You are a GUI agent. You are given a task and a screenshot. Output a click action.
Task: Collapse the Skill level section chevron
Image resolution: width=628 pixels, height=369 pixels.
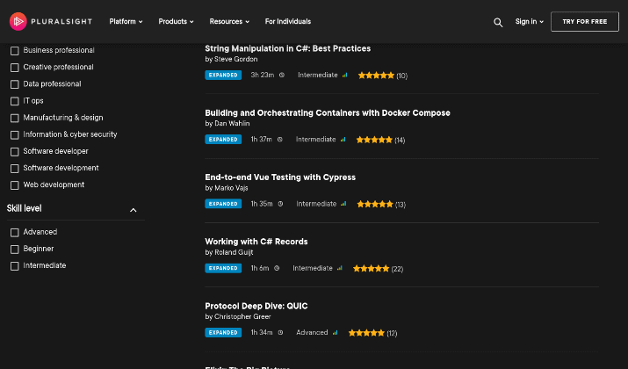(134, 210)
